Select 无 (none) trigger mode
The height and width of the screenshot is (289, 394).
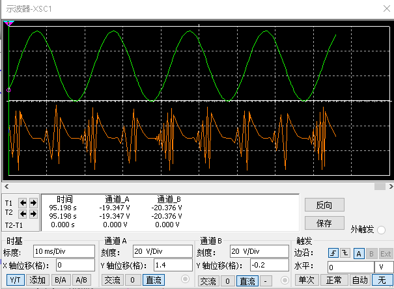pyautogui.click(x=382, y=280)
